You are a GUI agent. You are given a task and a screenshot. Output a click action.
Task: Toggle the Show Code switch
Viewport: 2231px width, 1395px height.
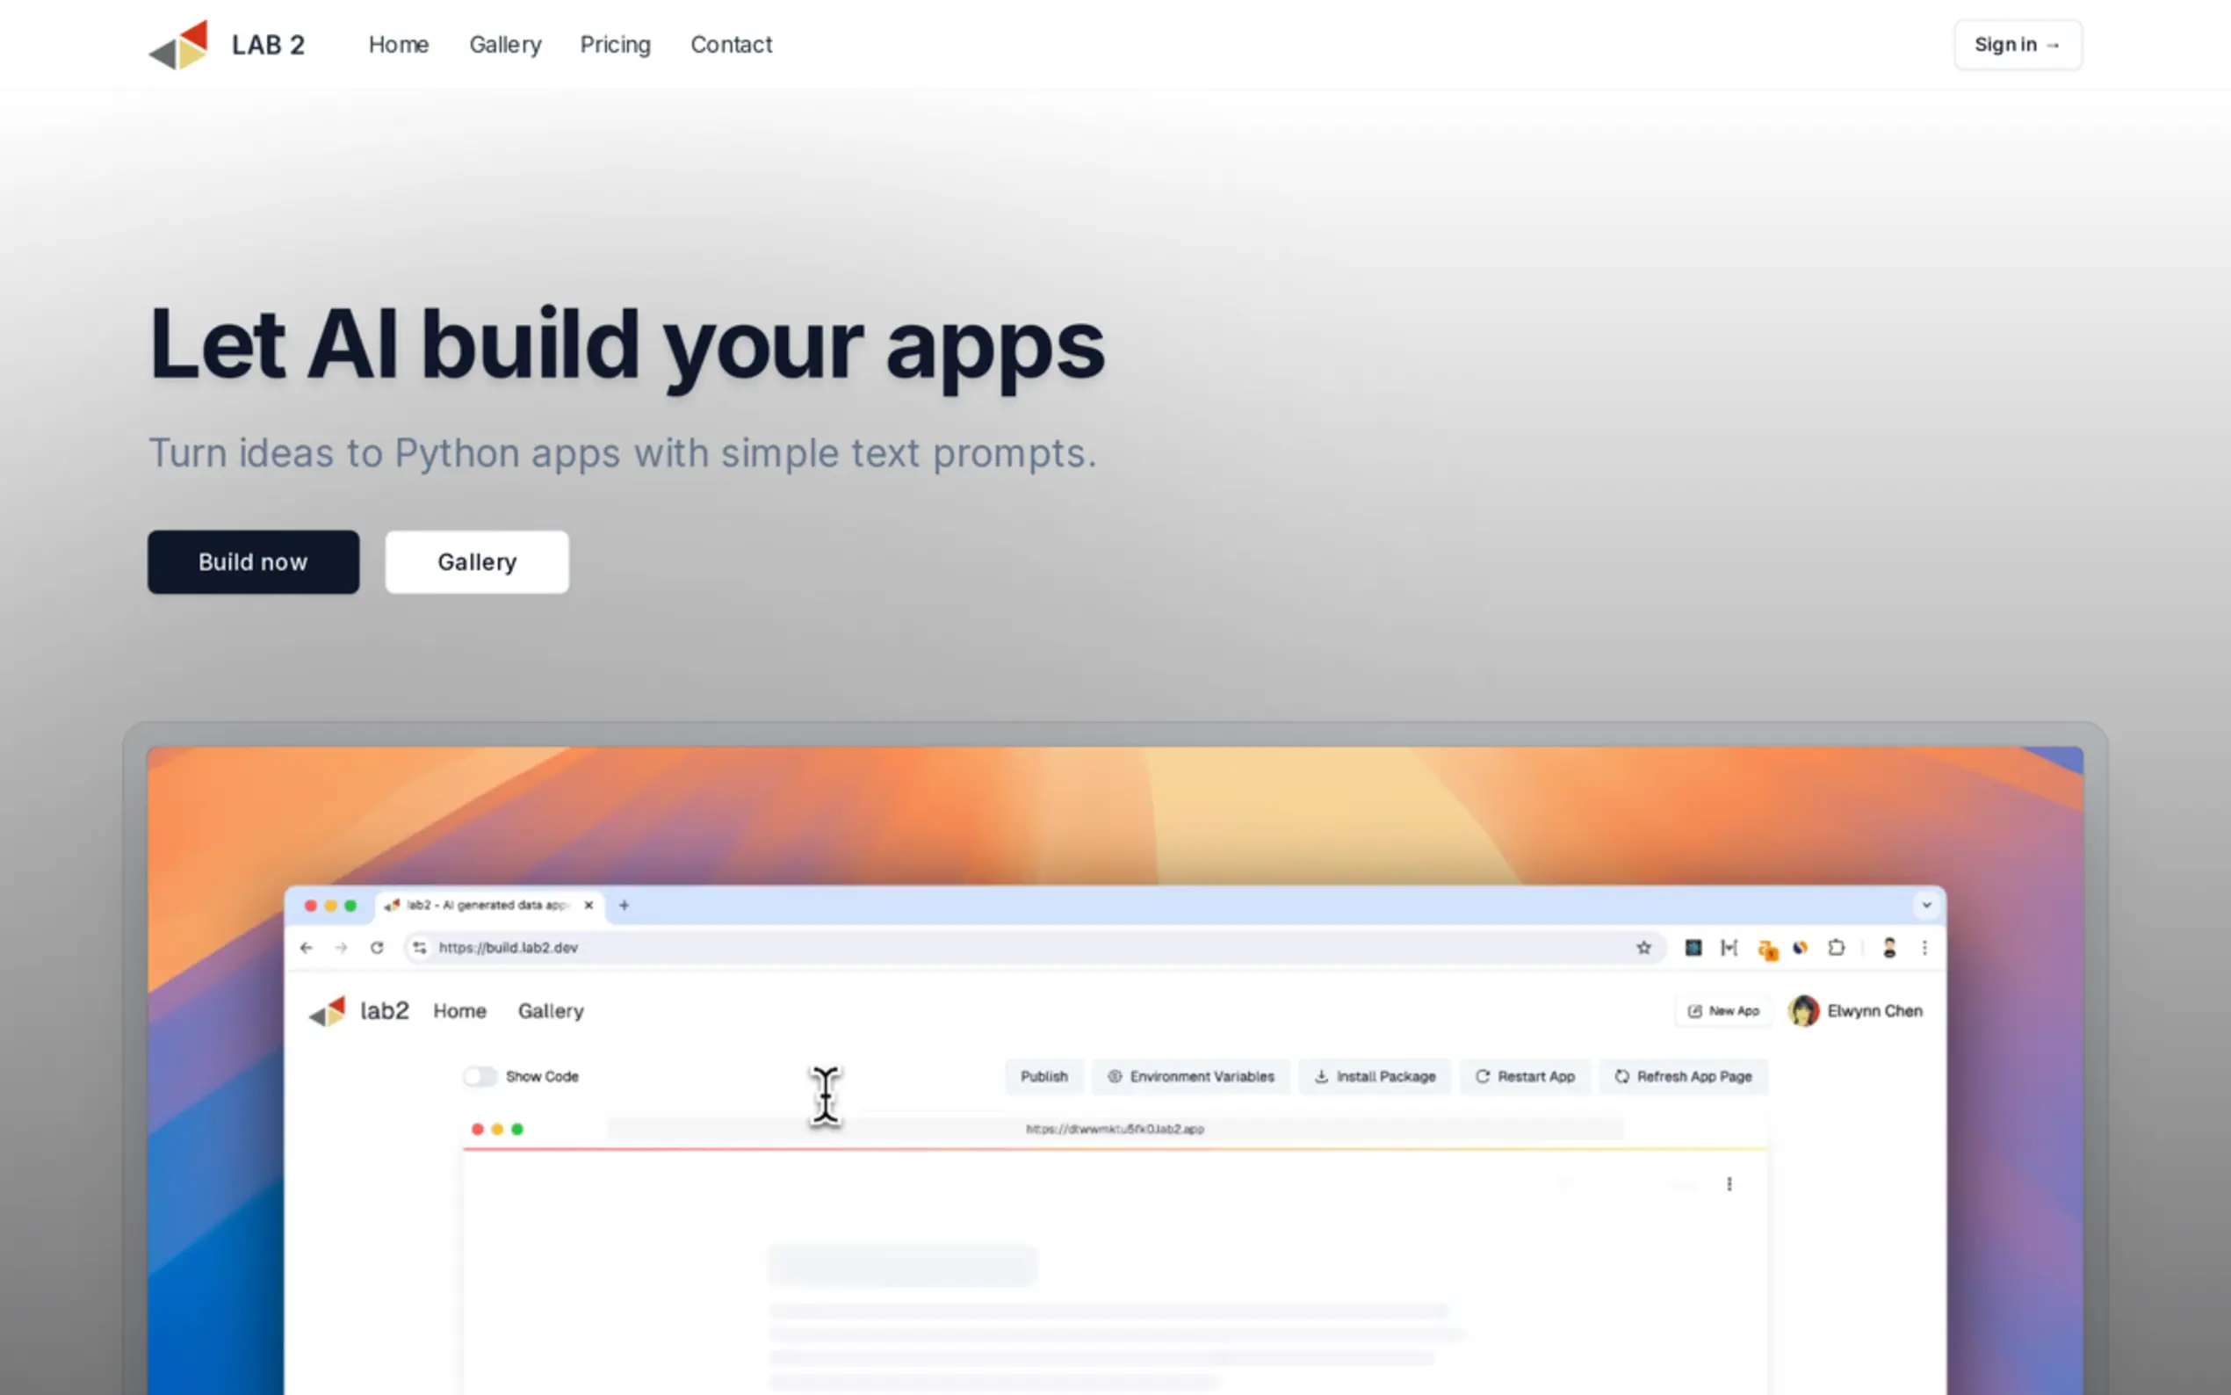(x=480, y=1077)
